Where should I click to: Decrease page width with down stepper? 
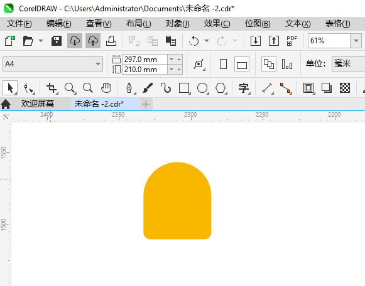coord(172,60)
